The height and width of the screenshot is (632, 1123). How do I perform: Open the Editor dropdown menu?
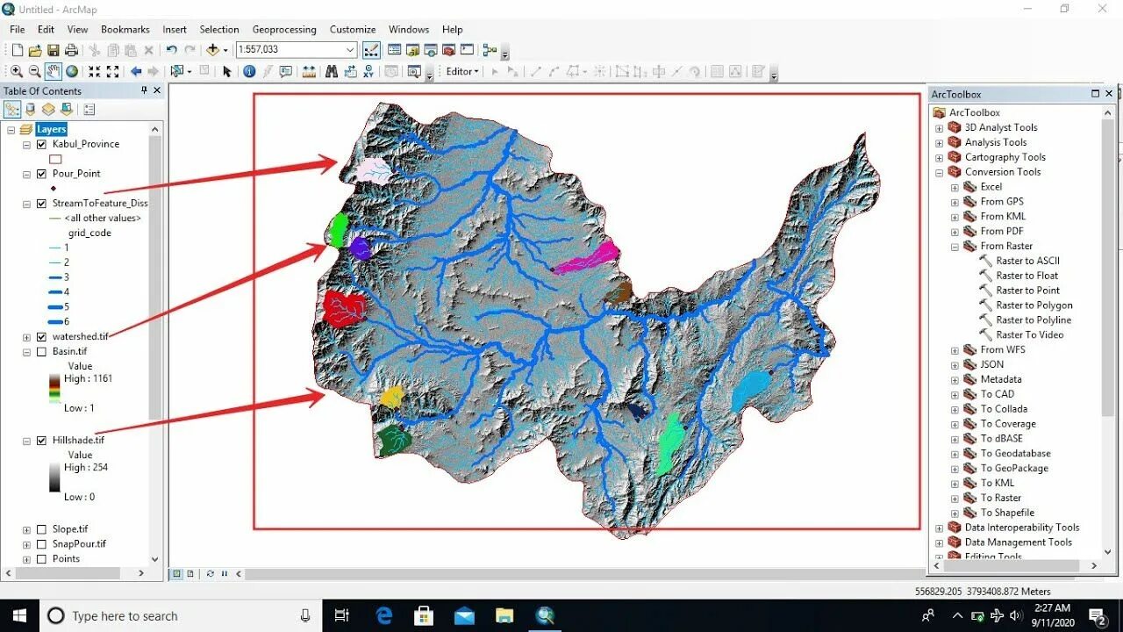click(x=462, y=72)
